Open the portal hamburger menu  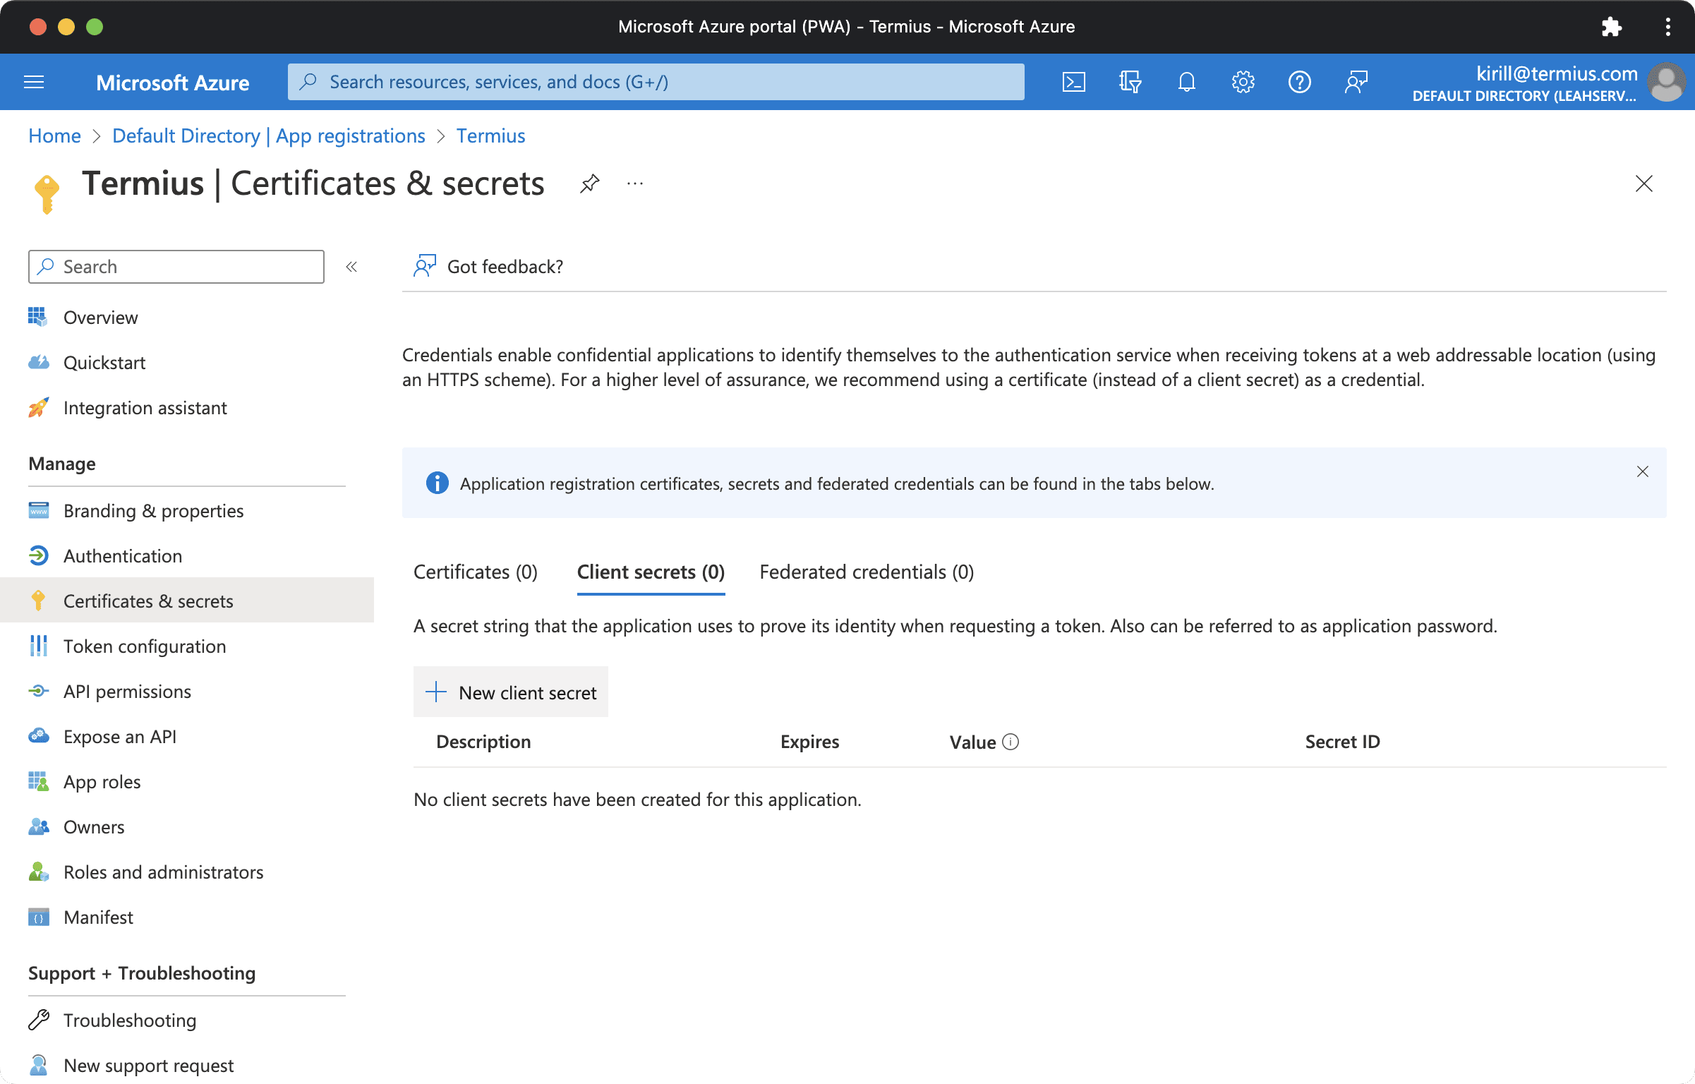(34, 83)
